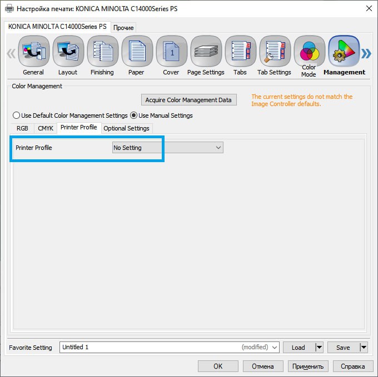The image size is (378, 377).
Task: Expand the Save button arrow menu
Action: click(364, 347)
